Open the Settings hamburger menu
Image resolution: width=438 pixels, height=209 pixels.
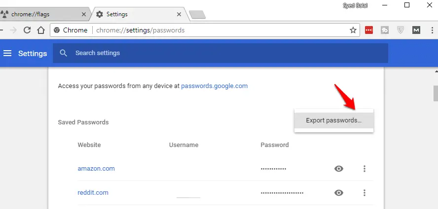(7, 53)
